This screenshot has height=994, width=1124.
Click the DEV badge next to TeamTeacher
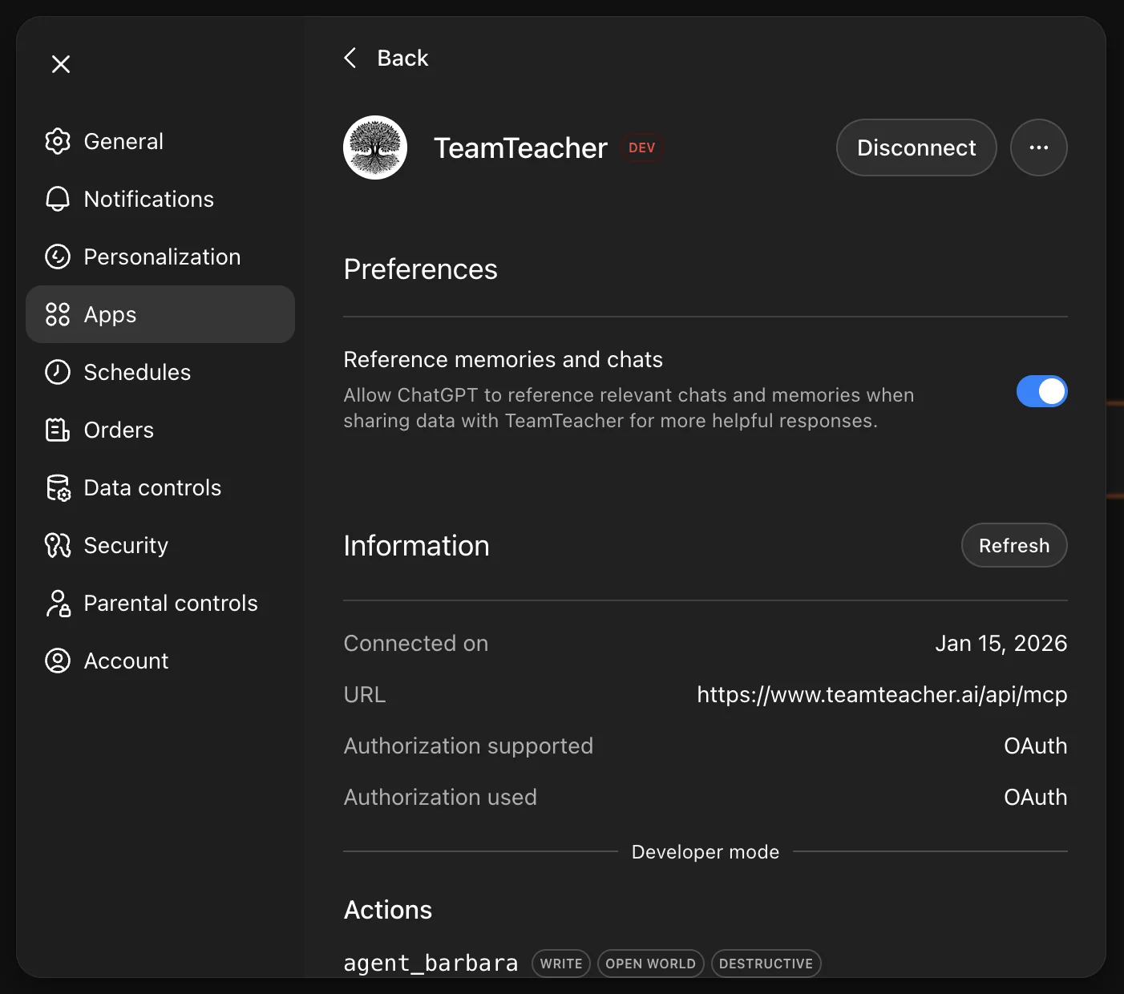click(x=641, y=147)
